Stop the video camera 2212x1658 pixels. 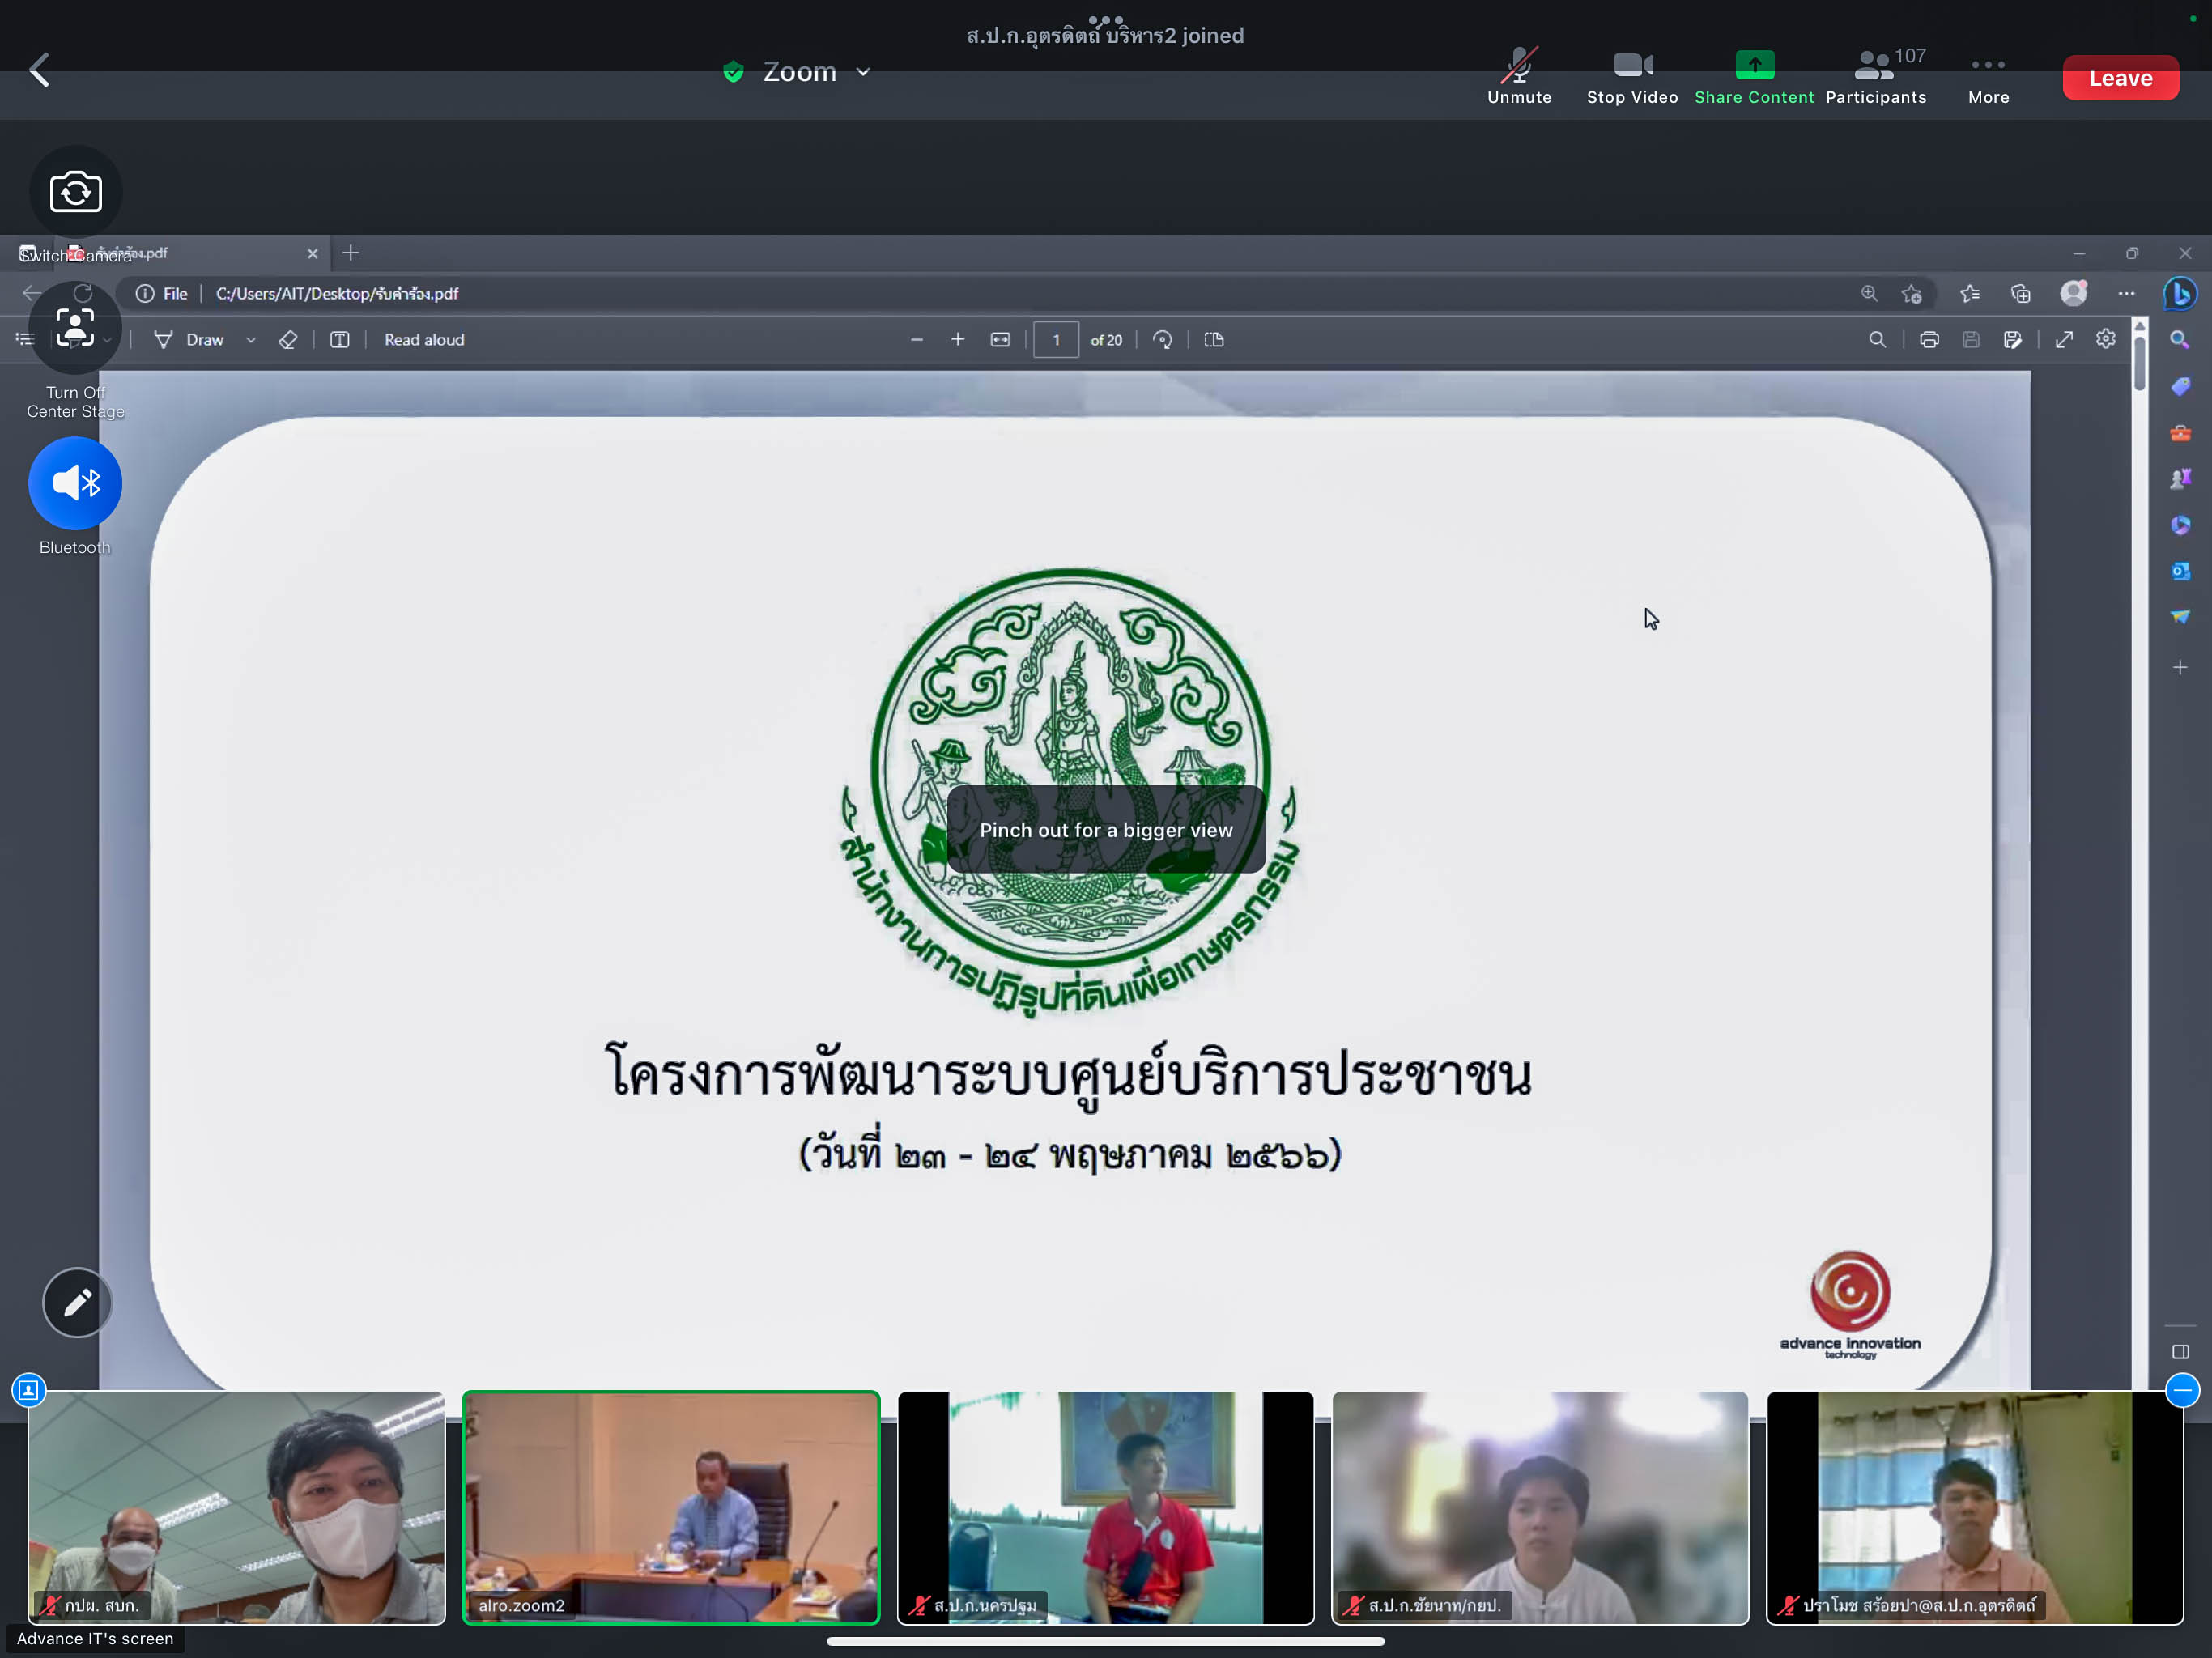tap(1632, 76)
